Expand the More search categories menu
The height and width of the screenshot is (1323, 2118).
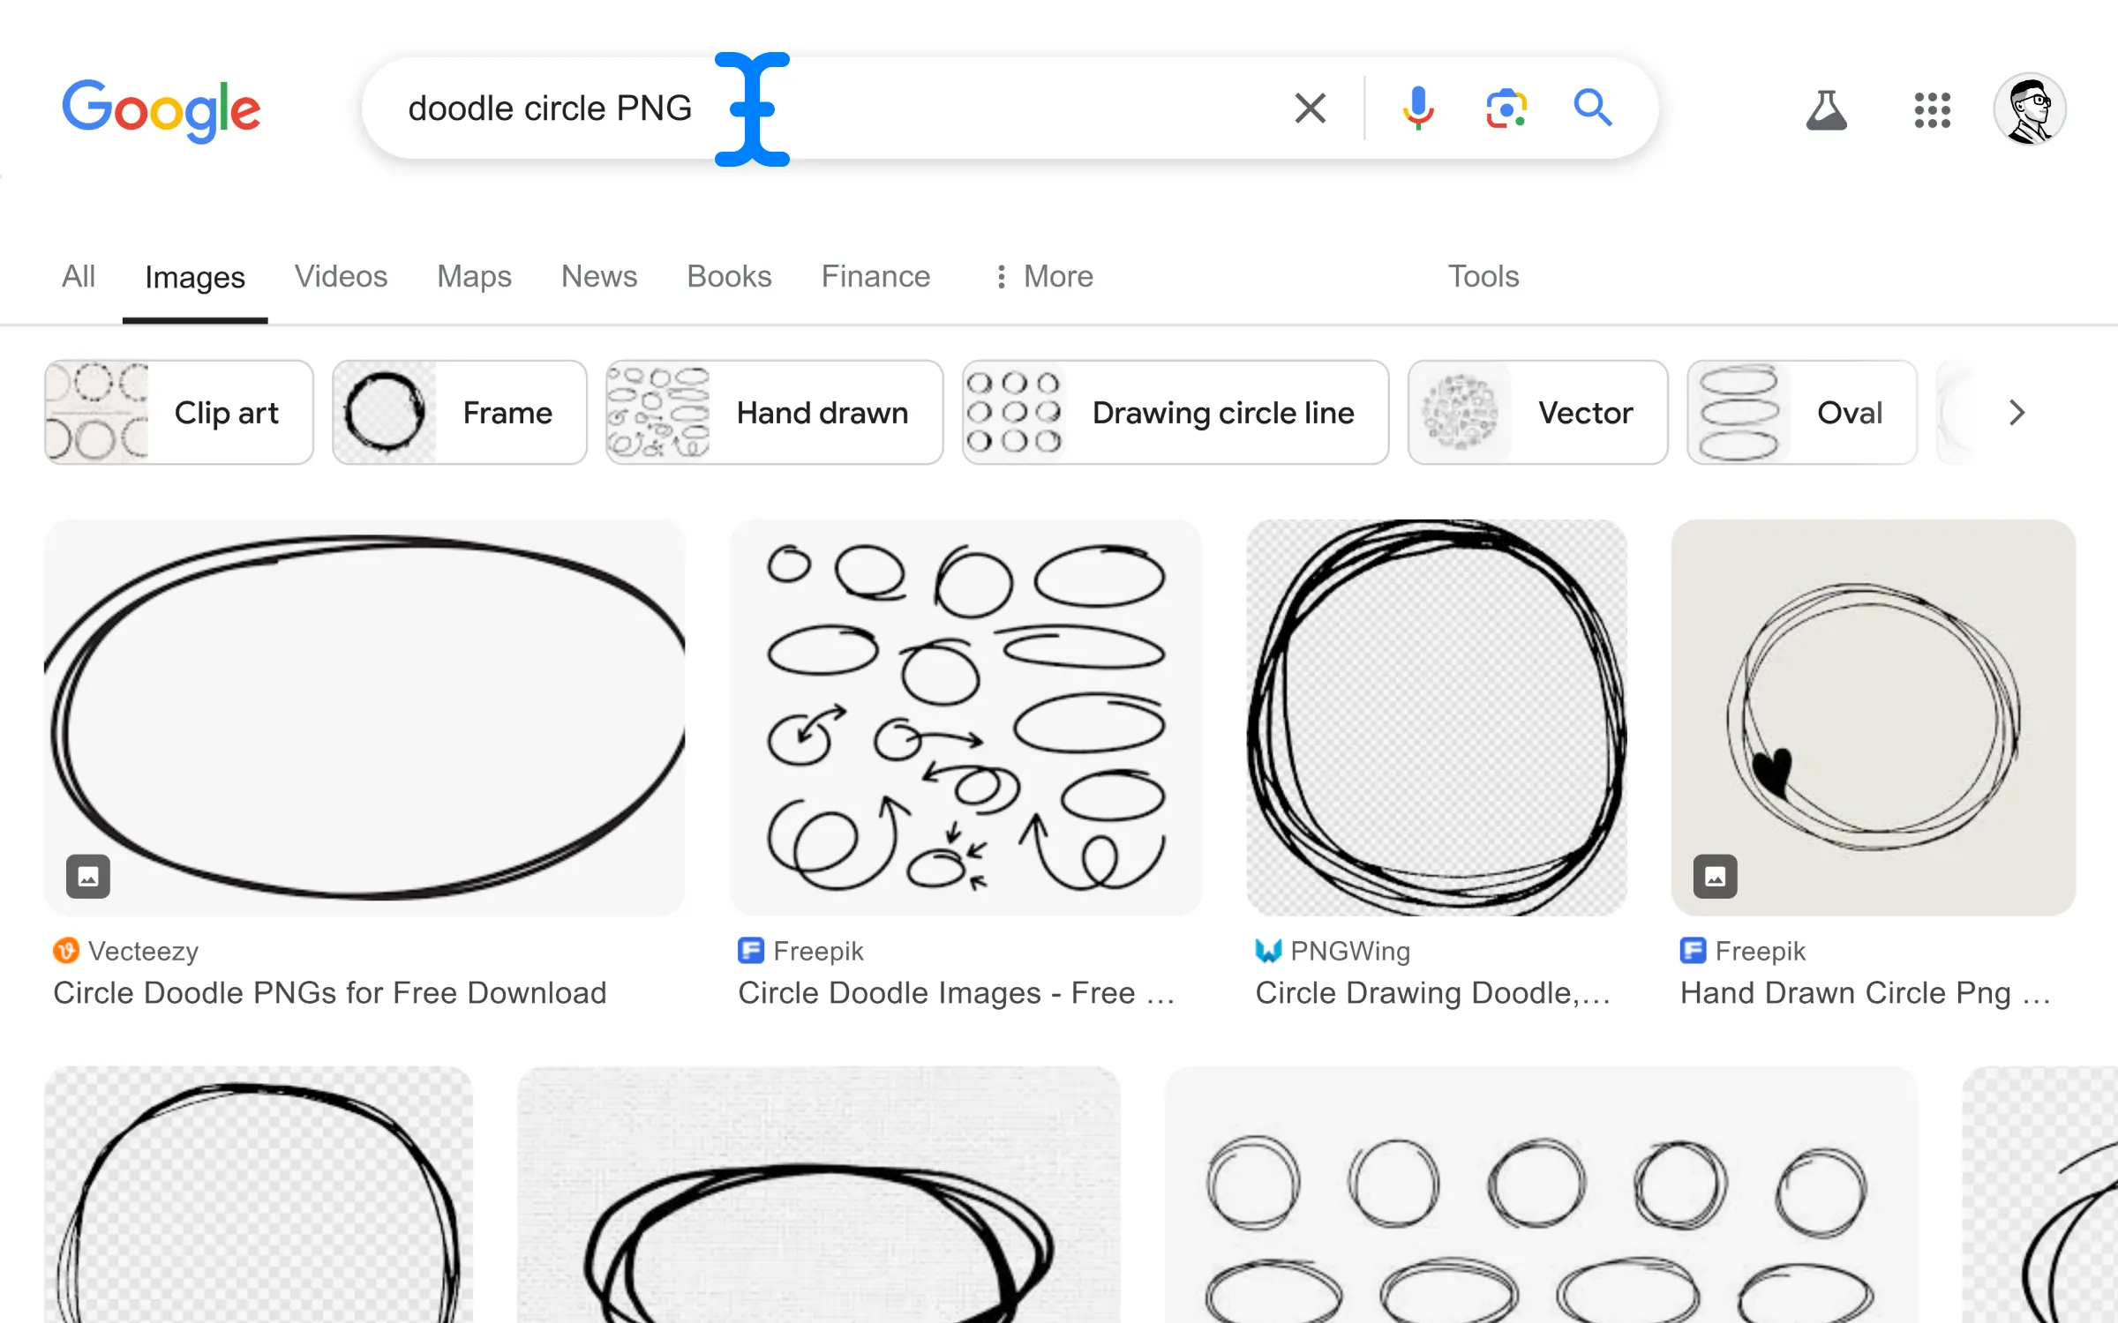coord(1044,277)
